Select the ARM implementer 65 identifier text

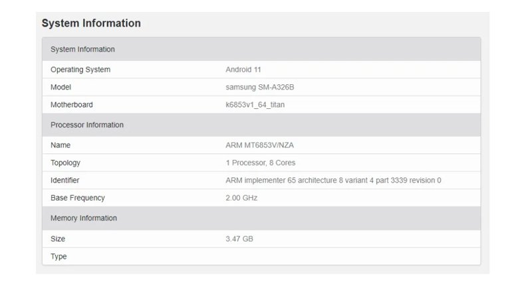[x=333, y=180]
